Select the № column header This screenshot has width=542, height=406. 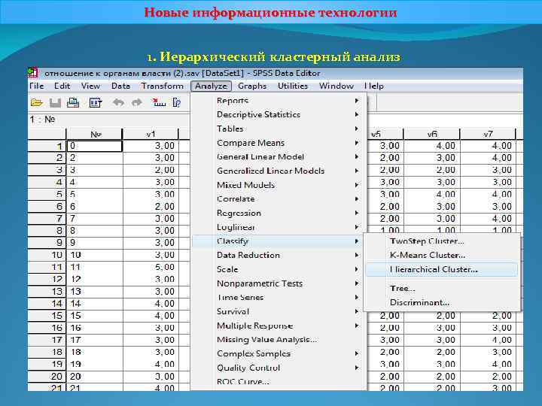94,135
